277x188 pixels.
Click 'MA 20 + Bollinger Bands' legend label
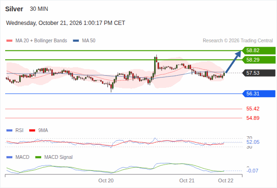tap(41, 41)
